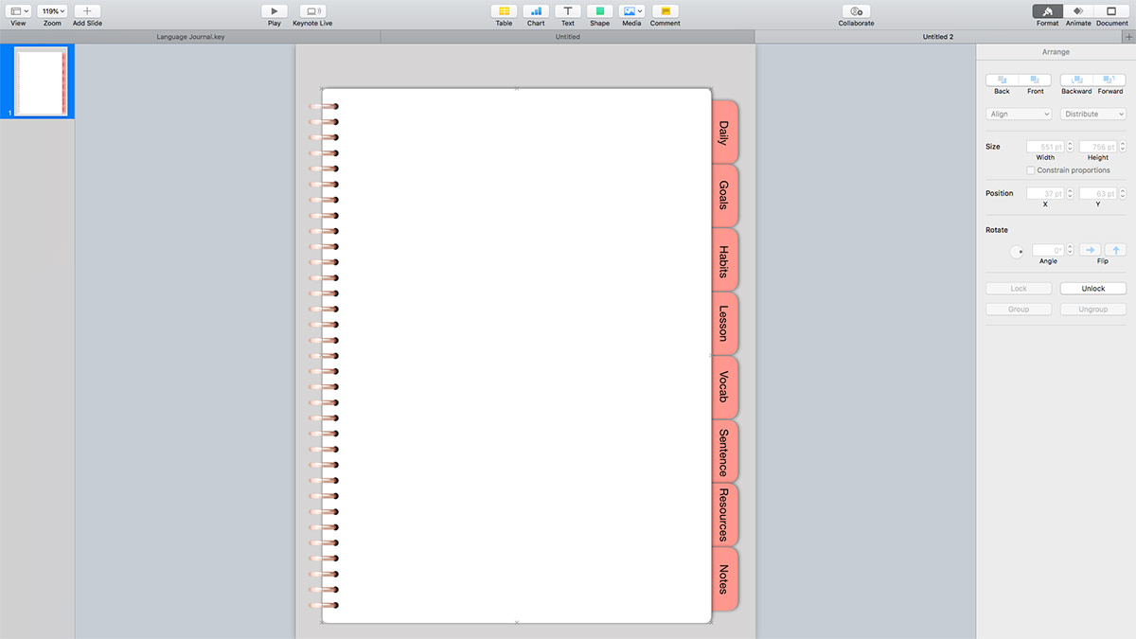The height and width of the screenshot is (639, 1136).
Task: Switch to the Untitled tab
Action: click(568, 37)
